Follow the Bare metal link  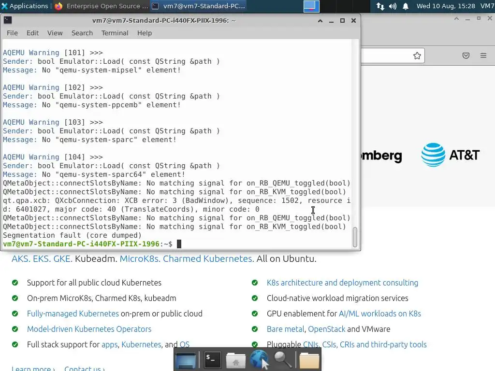[x=285, y=329]
